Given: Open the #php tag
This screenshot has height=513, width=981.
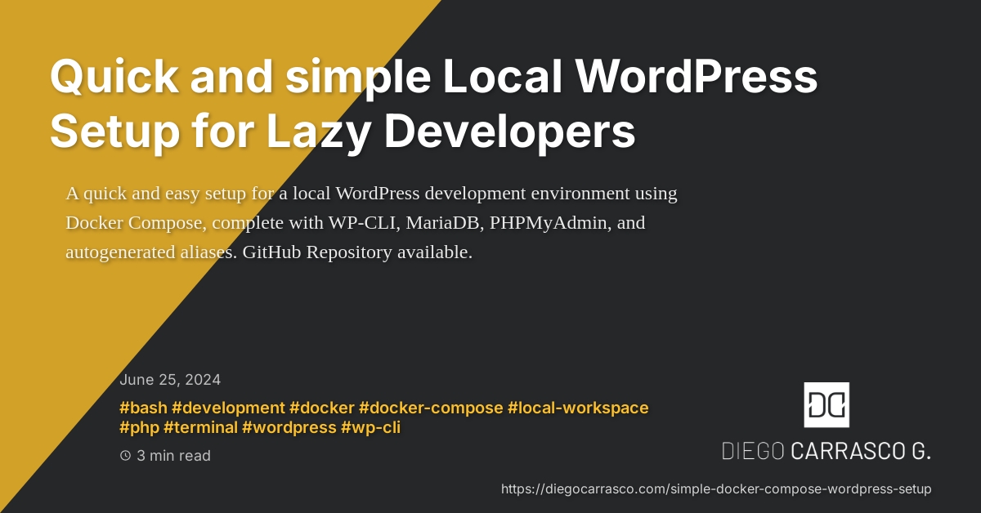Looking at the screenshot, I should (x=139, y=427).
